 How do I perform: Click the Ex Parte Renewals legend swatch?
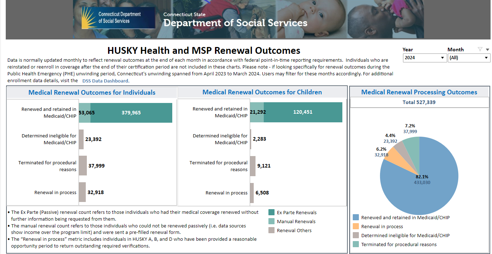(x=271, y=212)
